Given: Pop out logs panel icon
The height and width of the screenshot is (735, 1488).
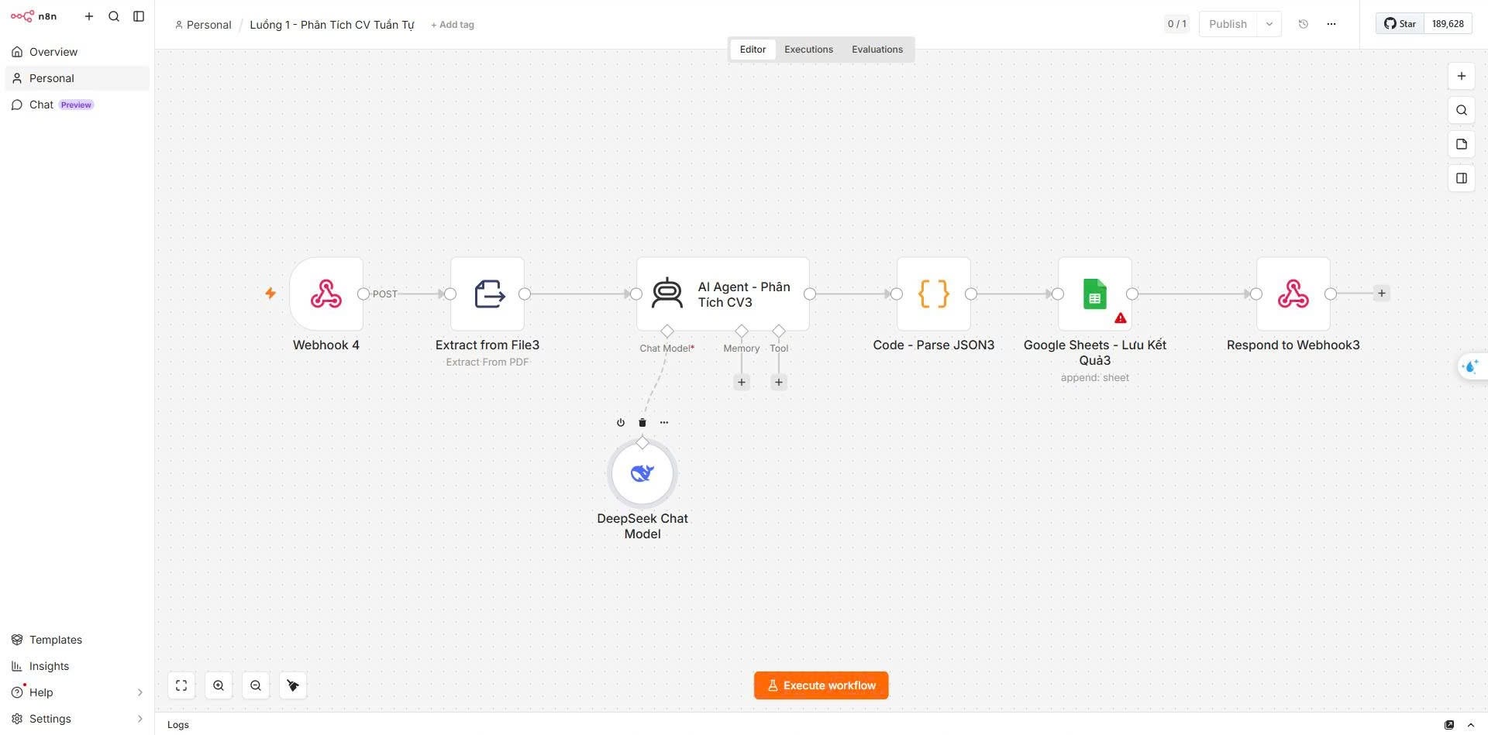Looking at the screenshot, I should [1449, 725].
